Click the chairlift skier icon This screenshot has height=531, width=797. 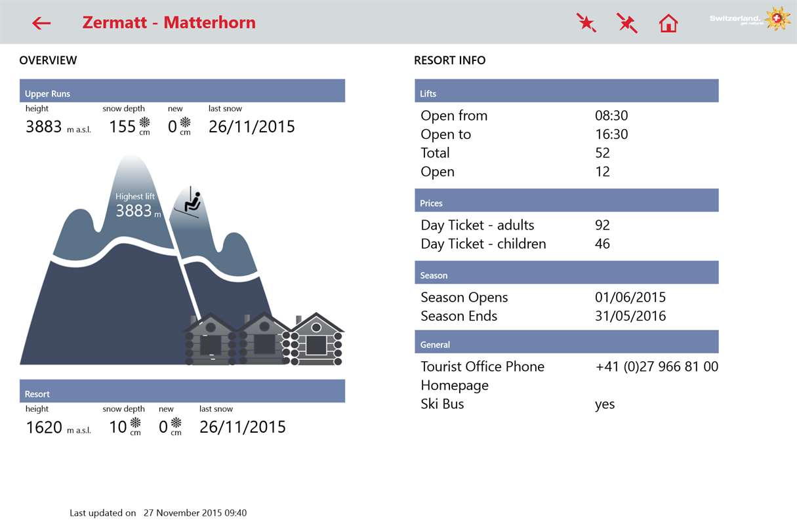(x=191, y=202)
